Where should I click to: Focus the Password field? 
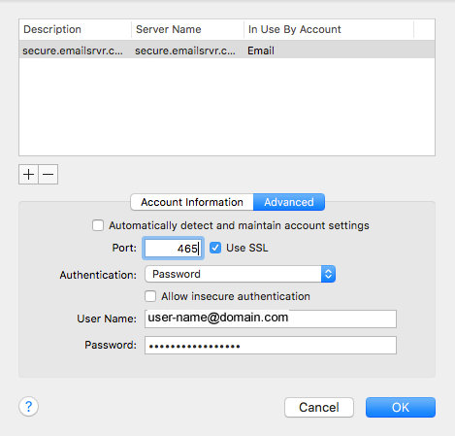(271, 345)
